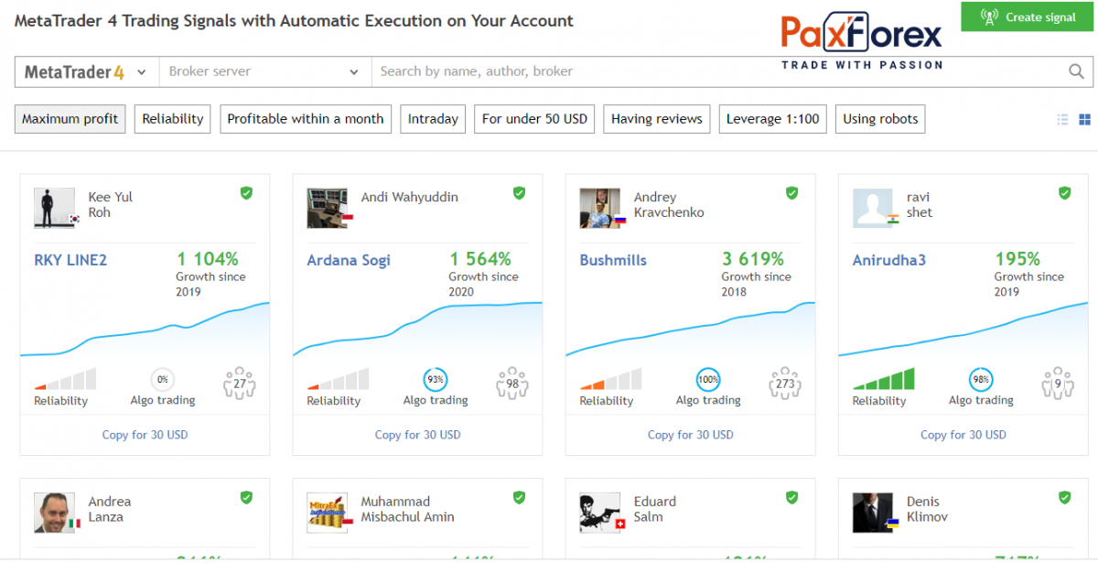Expand the Broker server dropdown
Image resolution: width=1098 pixels, height=563 pixels.
click(264, 71)
